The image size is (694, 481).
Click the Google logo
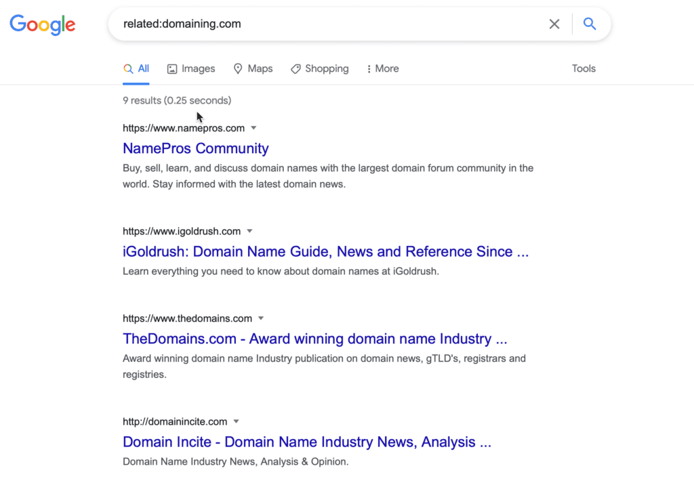[x=42, y=25]
